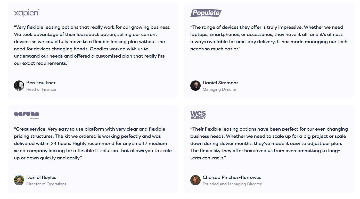360x199 pixels.
Task: Click Daniel Boyles' avatar photo
Action: coord(19,180)
